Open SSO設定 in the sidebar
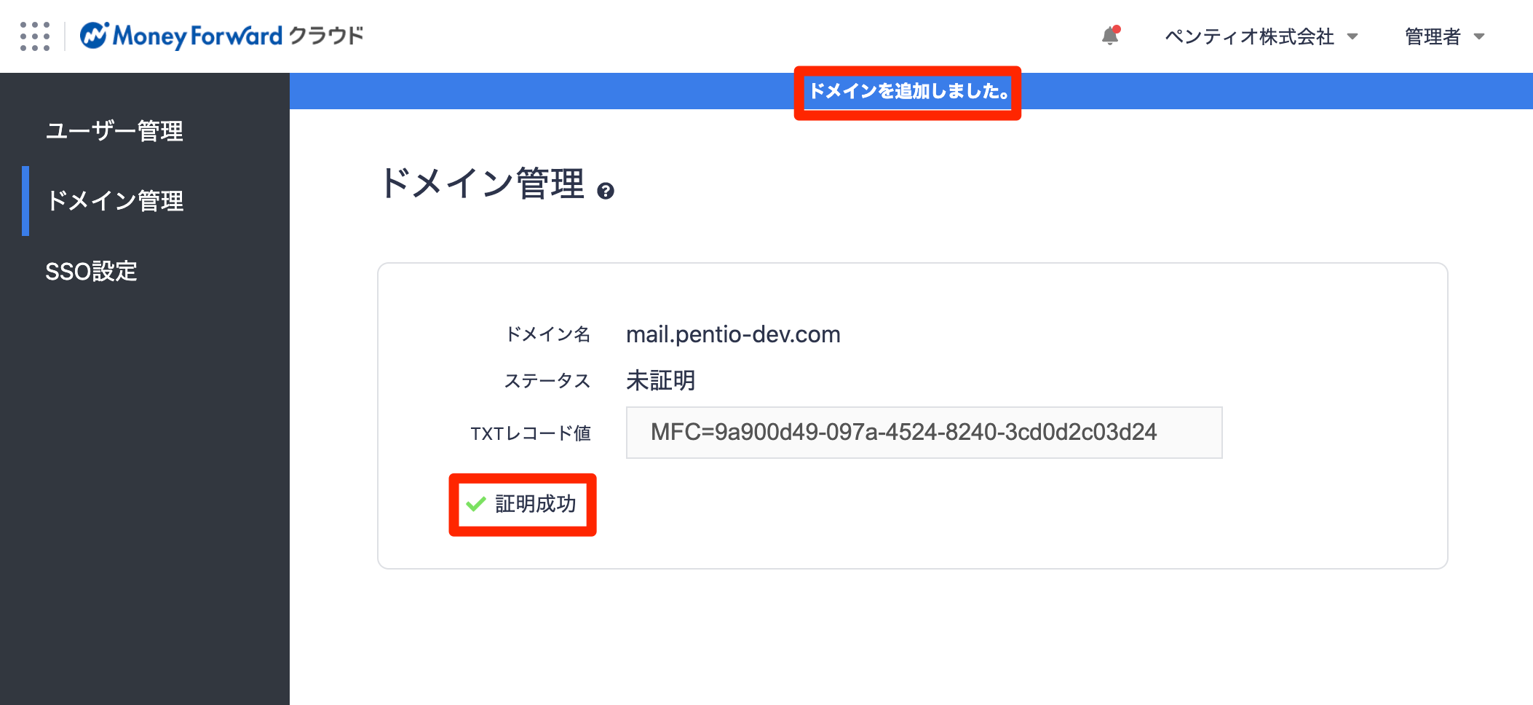Viewport: 1533px width, 705px height. pyautogui.click(x=91, y=272)
